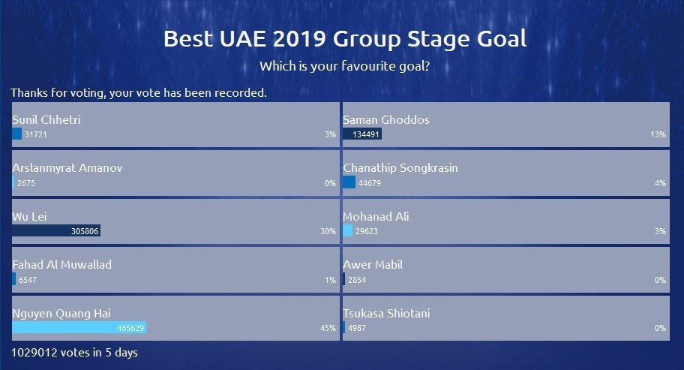Click the "Which is your favourite goal?" subtitle

coord(344,66)
